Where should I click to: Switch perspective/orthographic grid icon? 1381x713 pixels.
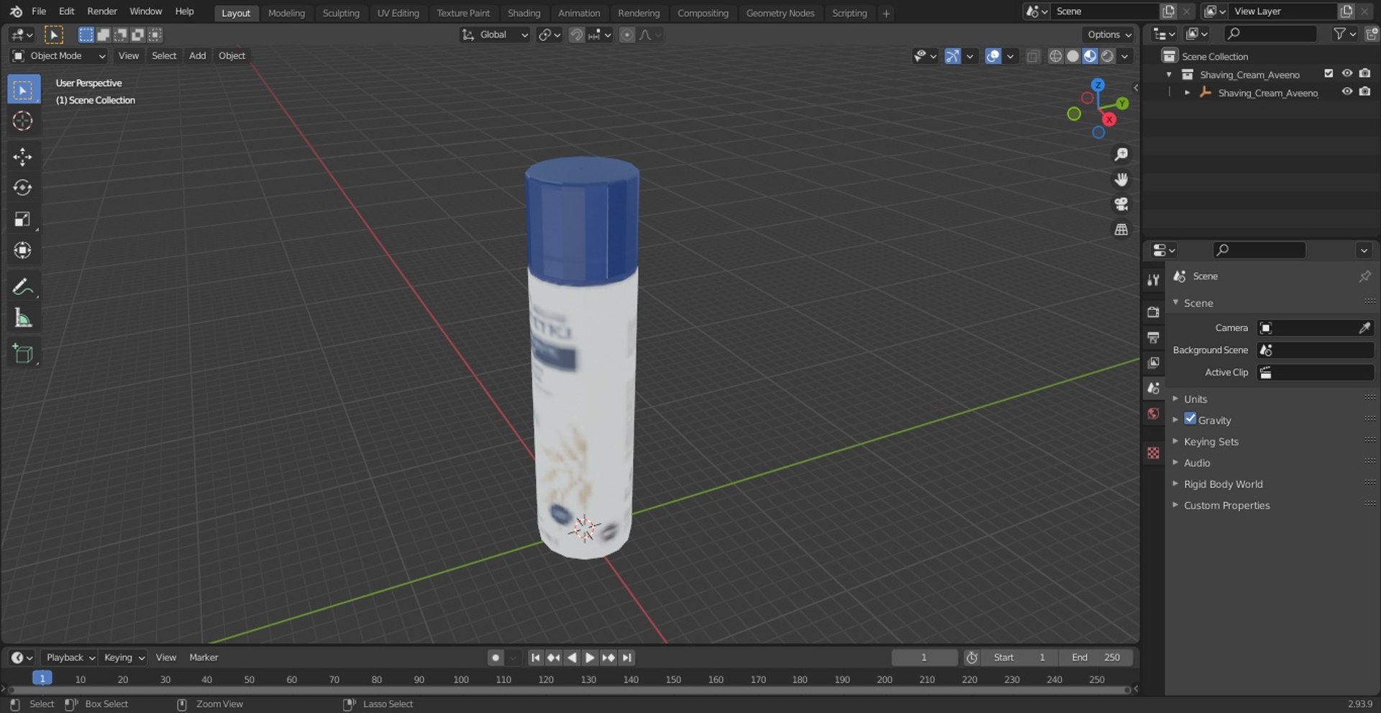1121,230
